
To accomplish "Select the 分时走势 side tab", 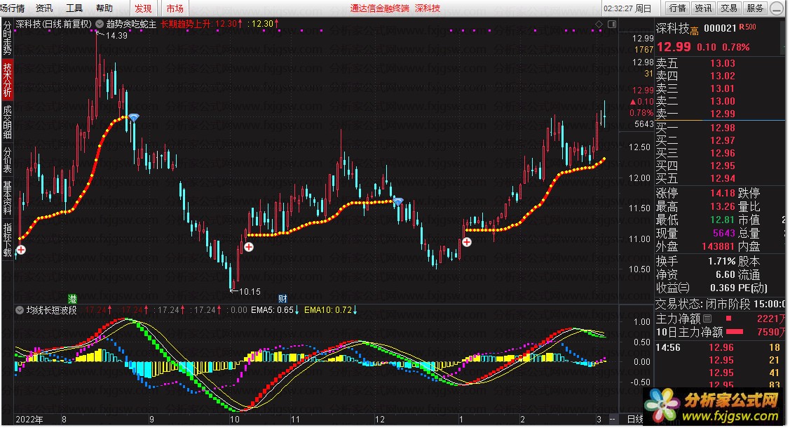I will [x=7, y=38].
